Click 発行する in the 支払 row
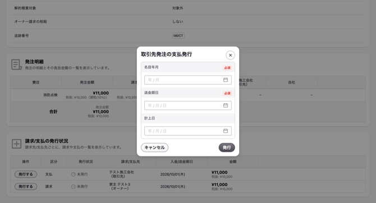The height and width of the screenshot is (203, 376). tap(26, 174)
